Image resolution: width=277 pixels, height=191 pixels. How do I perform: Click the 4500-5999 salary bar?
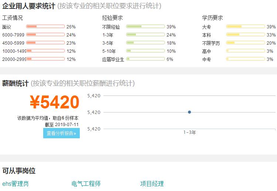pos(45,43)
